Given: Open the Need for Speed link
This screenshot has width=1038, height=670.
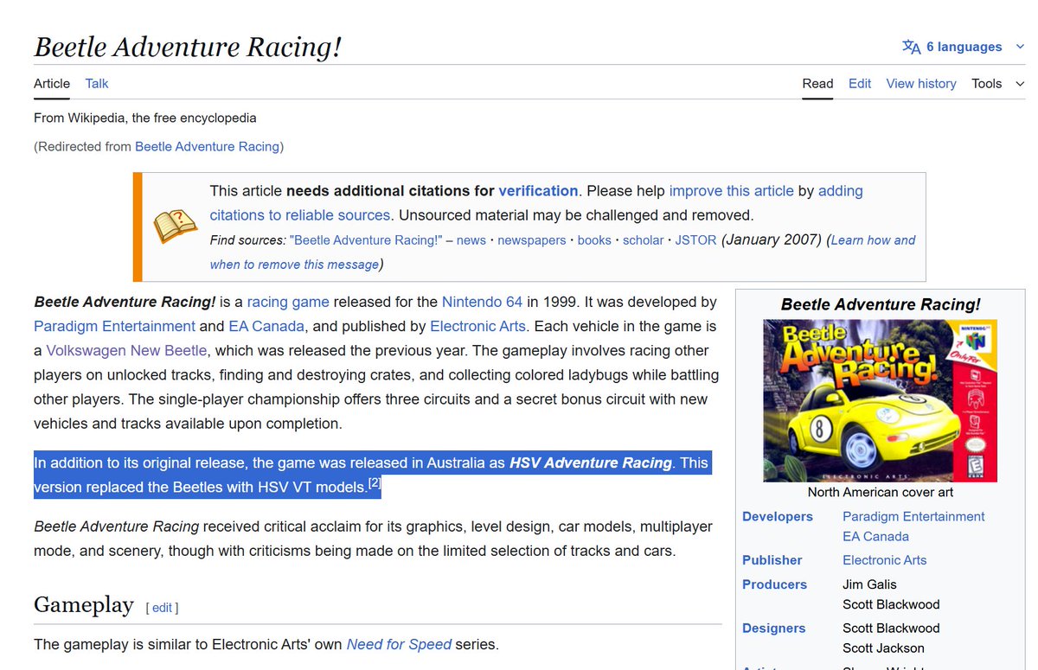Looking at the screenshot, I should [x=399, y=644].
